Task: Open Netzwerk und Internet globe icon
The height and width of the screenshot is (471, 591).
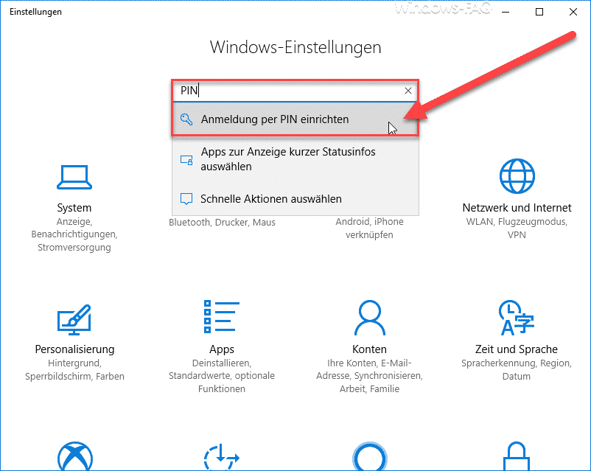Action: click(x=517, y=176)
